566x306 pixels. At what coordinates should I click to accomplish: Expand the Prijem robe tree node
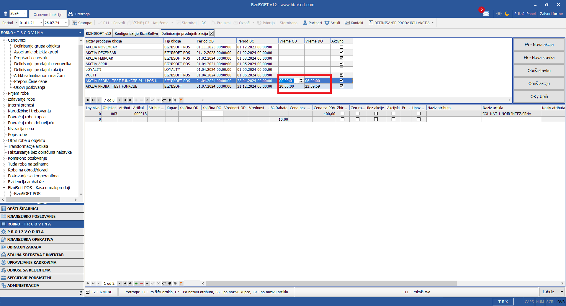(4, 93)
